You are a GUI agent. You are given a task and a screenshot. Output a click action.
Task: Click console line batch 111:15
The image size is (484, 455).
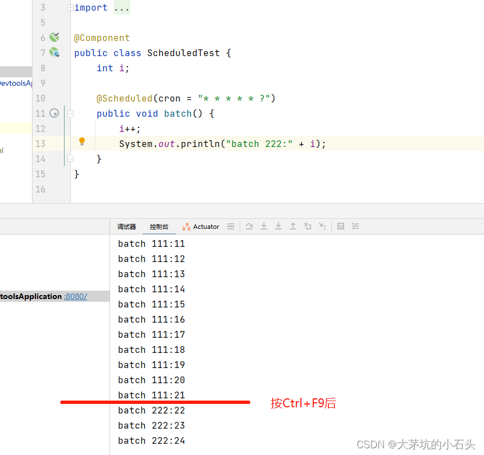pos(151,304)
